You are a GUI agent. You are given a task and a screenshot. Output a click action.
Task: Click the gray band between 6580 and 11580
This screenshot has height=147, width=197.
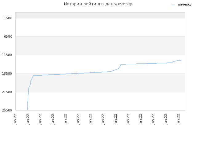(x=100, y=46)
